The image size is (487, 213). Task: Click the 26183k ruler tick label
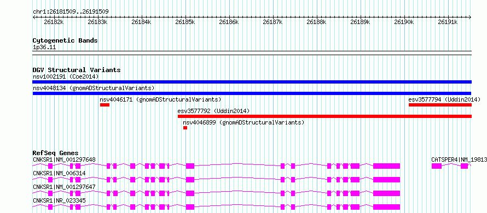(x=97, y=22)
